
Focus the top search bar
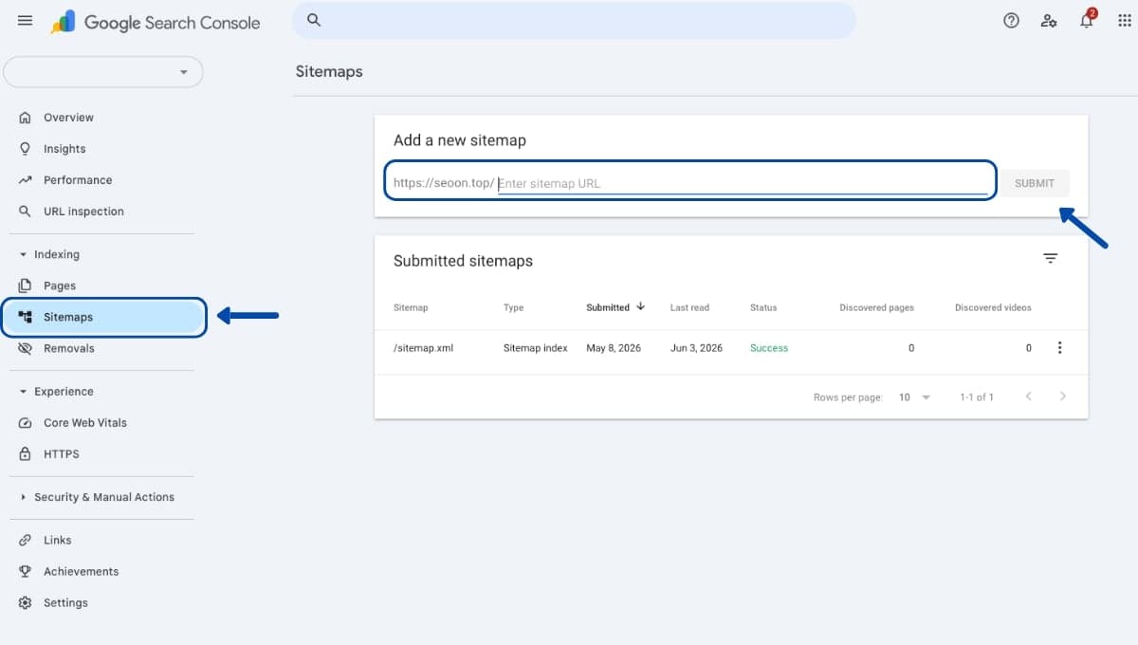pos(574,20)
